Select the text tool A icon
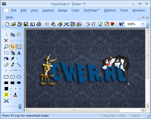 point(19,53)
